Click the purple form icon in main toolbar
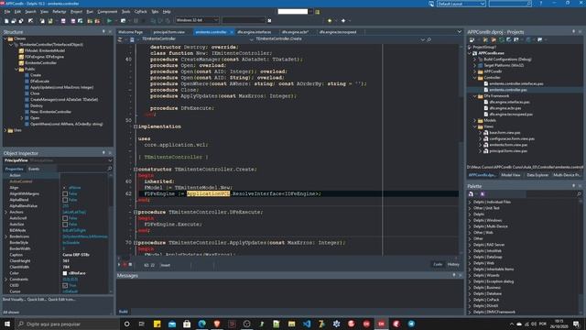586x330 pixels. point(63,21)
